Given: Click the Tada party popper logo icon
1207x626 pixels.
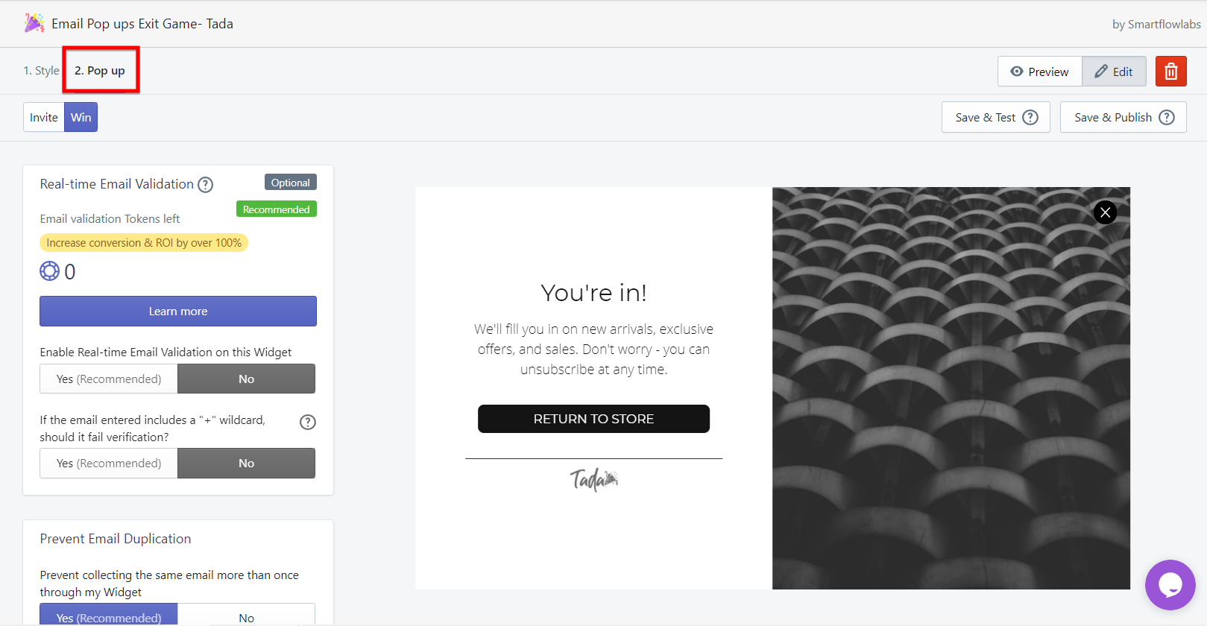Looking at the screenshot, I should 34,23.
